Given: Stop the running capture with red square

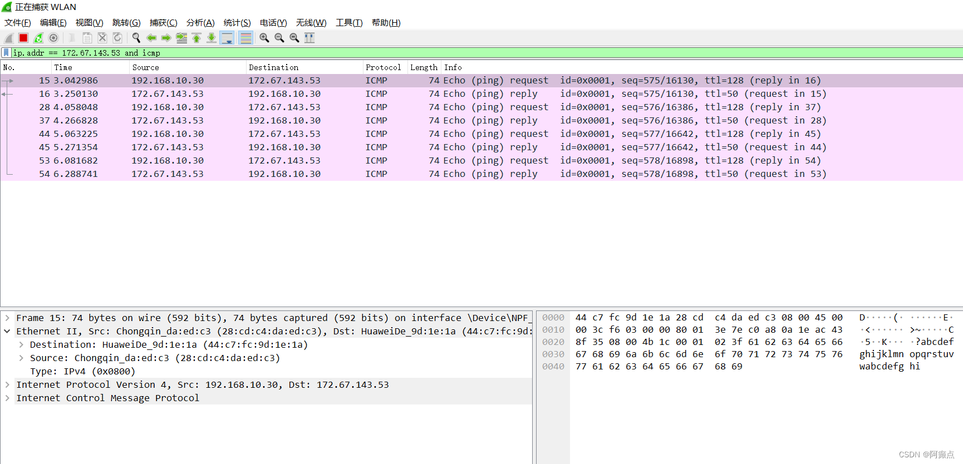Looking at the screenshot, I should (23, 38).
